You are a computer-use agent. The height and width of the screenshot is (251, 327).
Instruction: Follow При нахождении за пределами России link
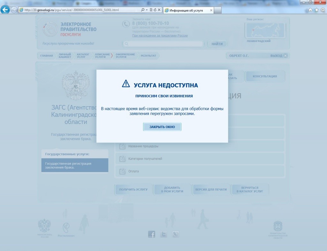pos(160,36)
